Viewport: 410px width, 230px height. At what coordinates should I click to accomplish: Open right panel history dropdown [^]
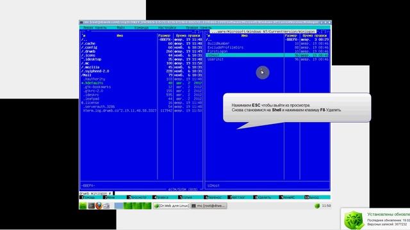324,31
